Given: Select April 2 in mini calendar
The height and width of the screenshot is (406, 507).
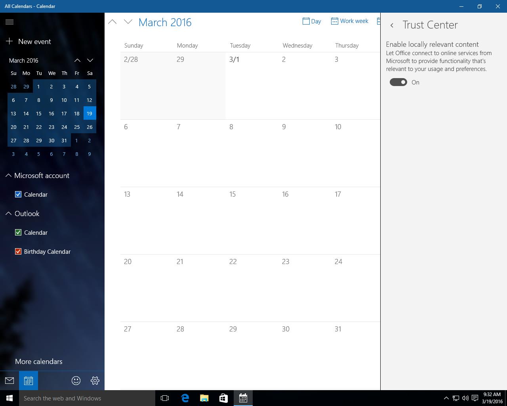Looking at the screenshot, I should tap(90, 140).
